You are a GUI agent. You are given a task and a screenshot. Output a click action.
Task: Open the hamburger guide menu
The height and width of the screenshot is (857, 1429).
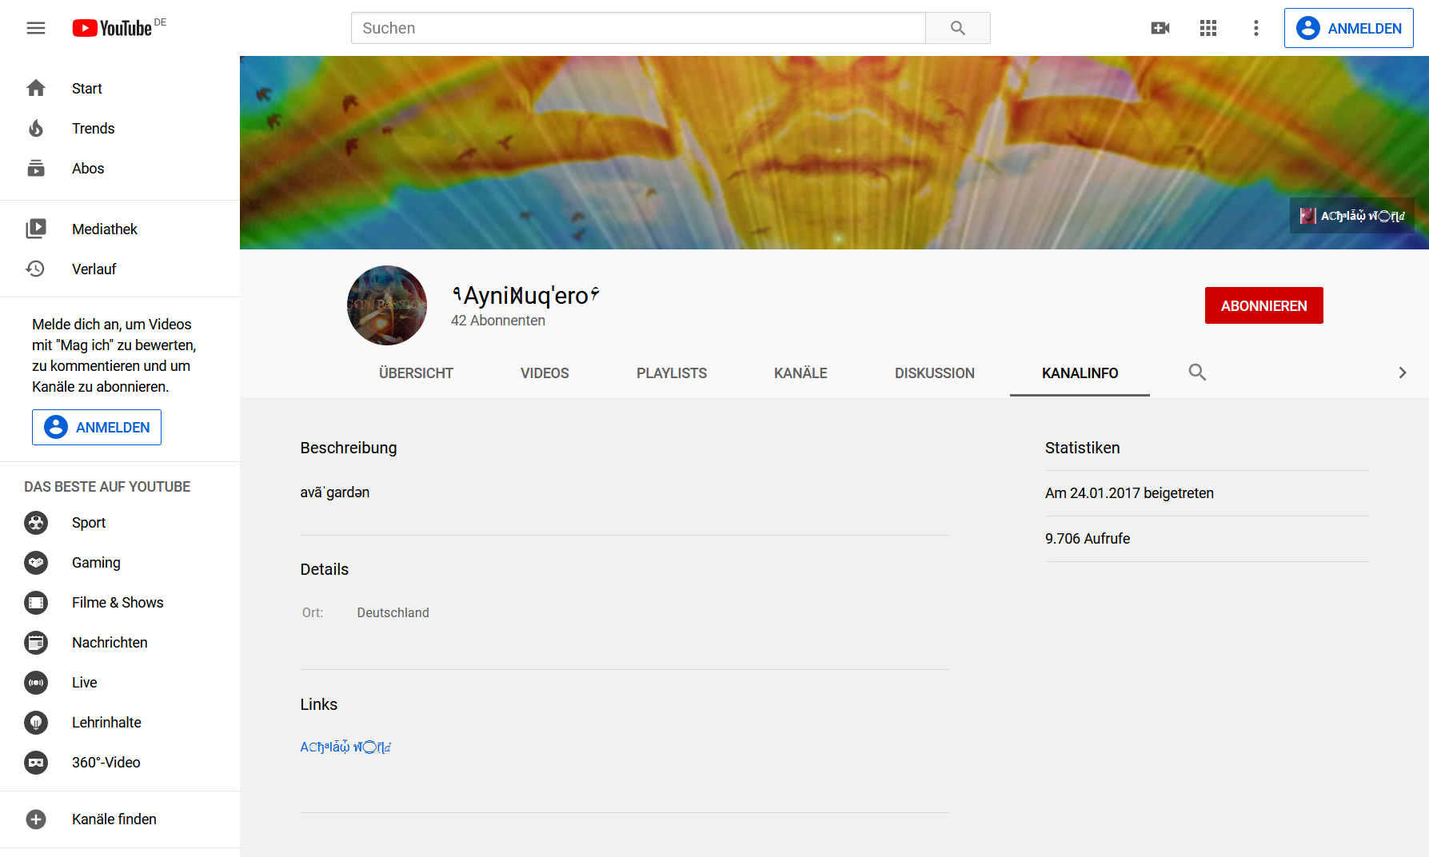tap(36, 28)
